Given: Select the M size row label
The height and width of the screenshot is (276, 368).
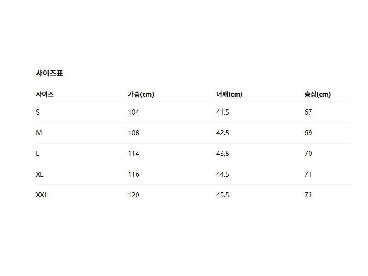Looking at the screenshot, I should pos(39,133).
